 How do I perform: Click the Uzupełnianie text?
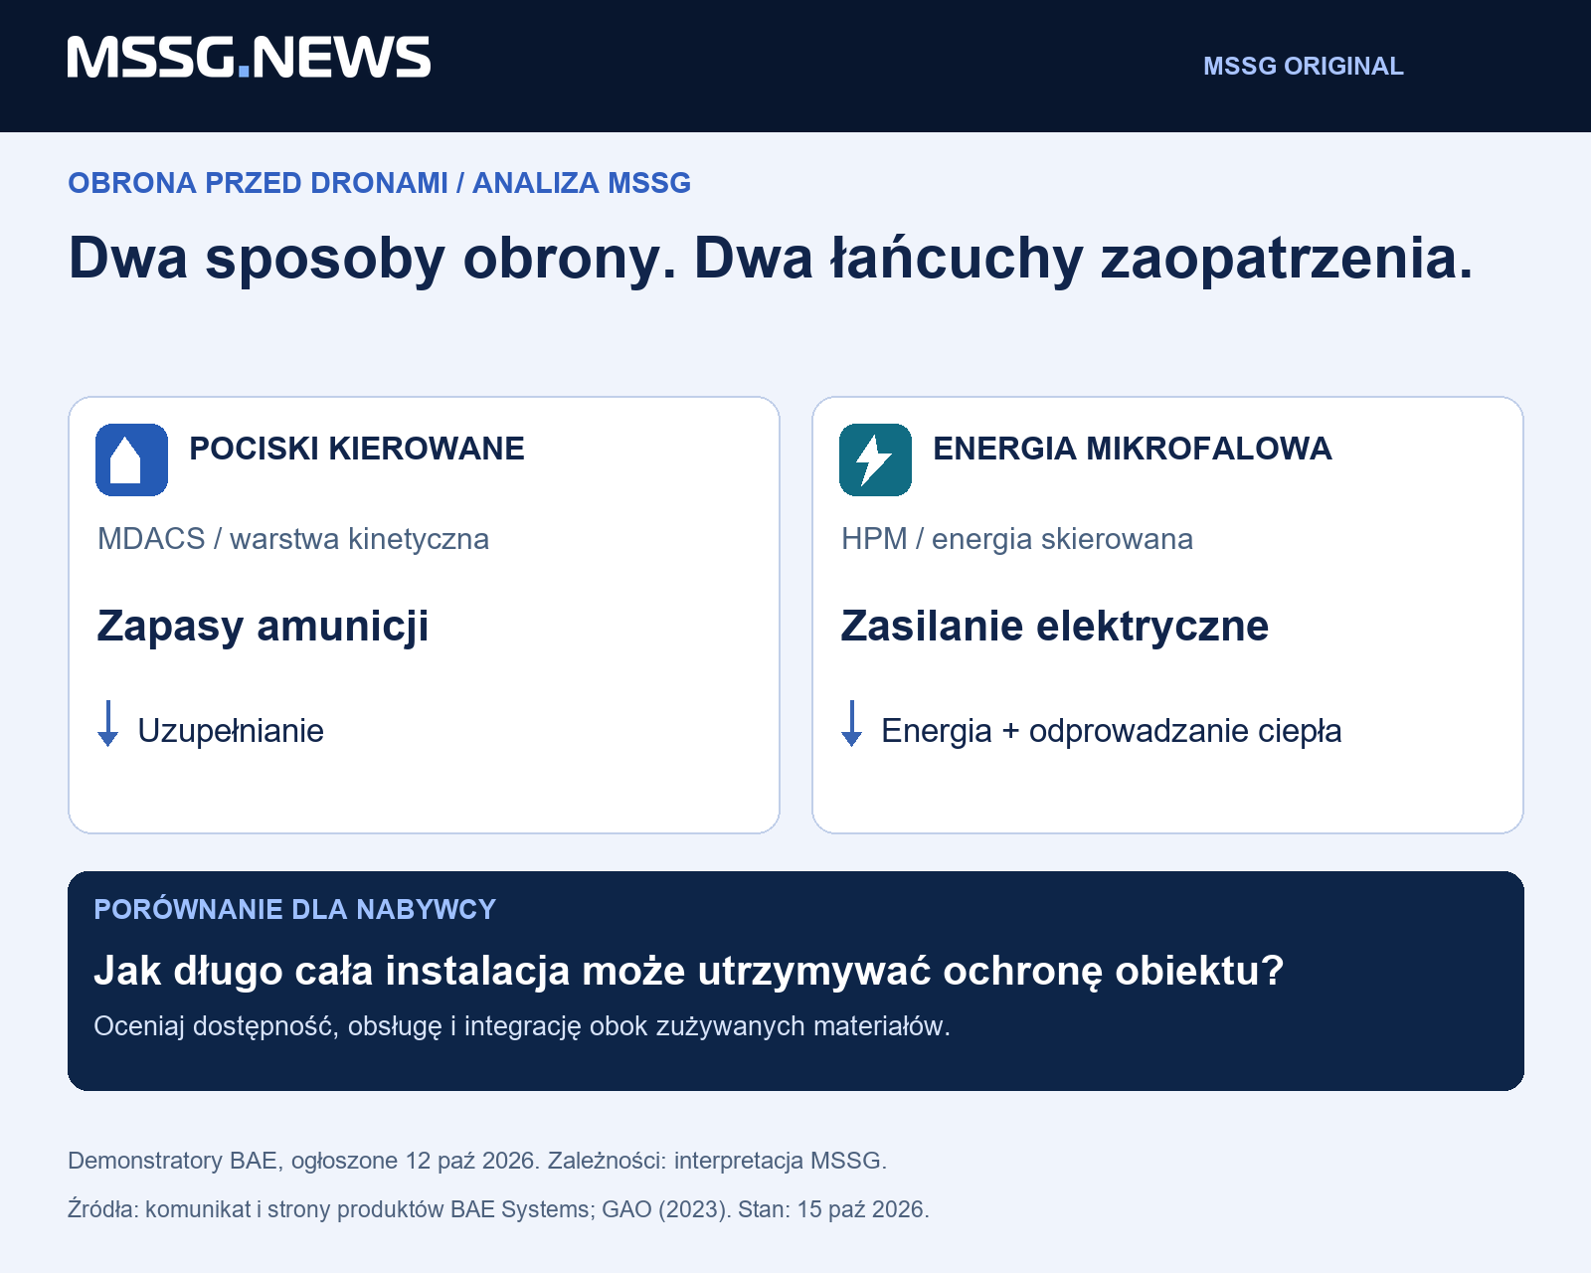click(x=231, y=731)
